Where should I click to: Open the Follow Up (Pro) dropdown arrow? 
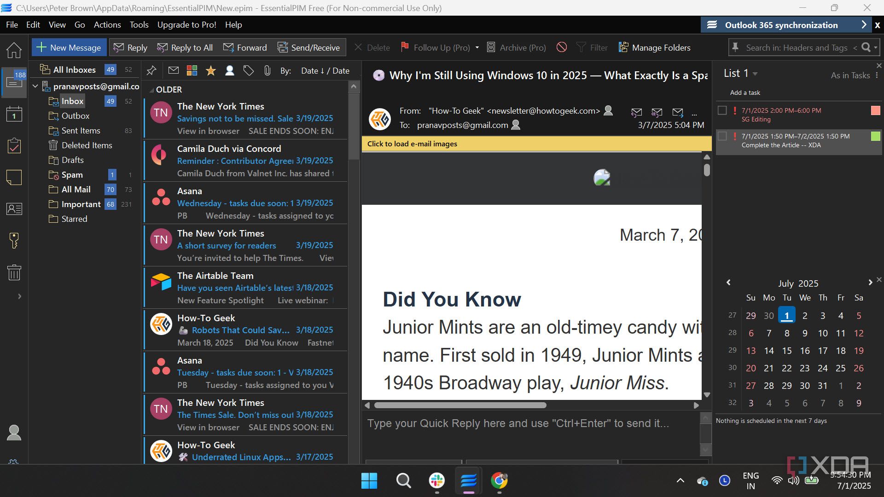click(477, 47)
